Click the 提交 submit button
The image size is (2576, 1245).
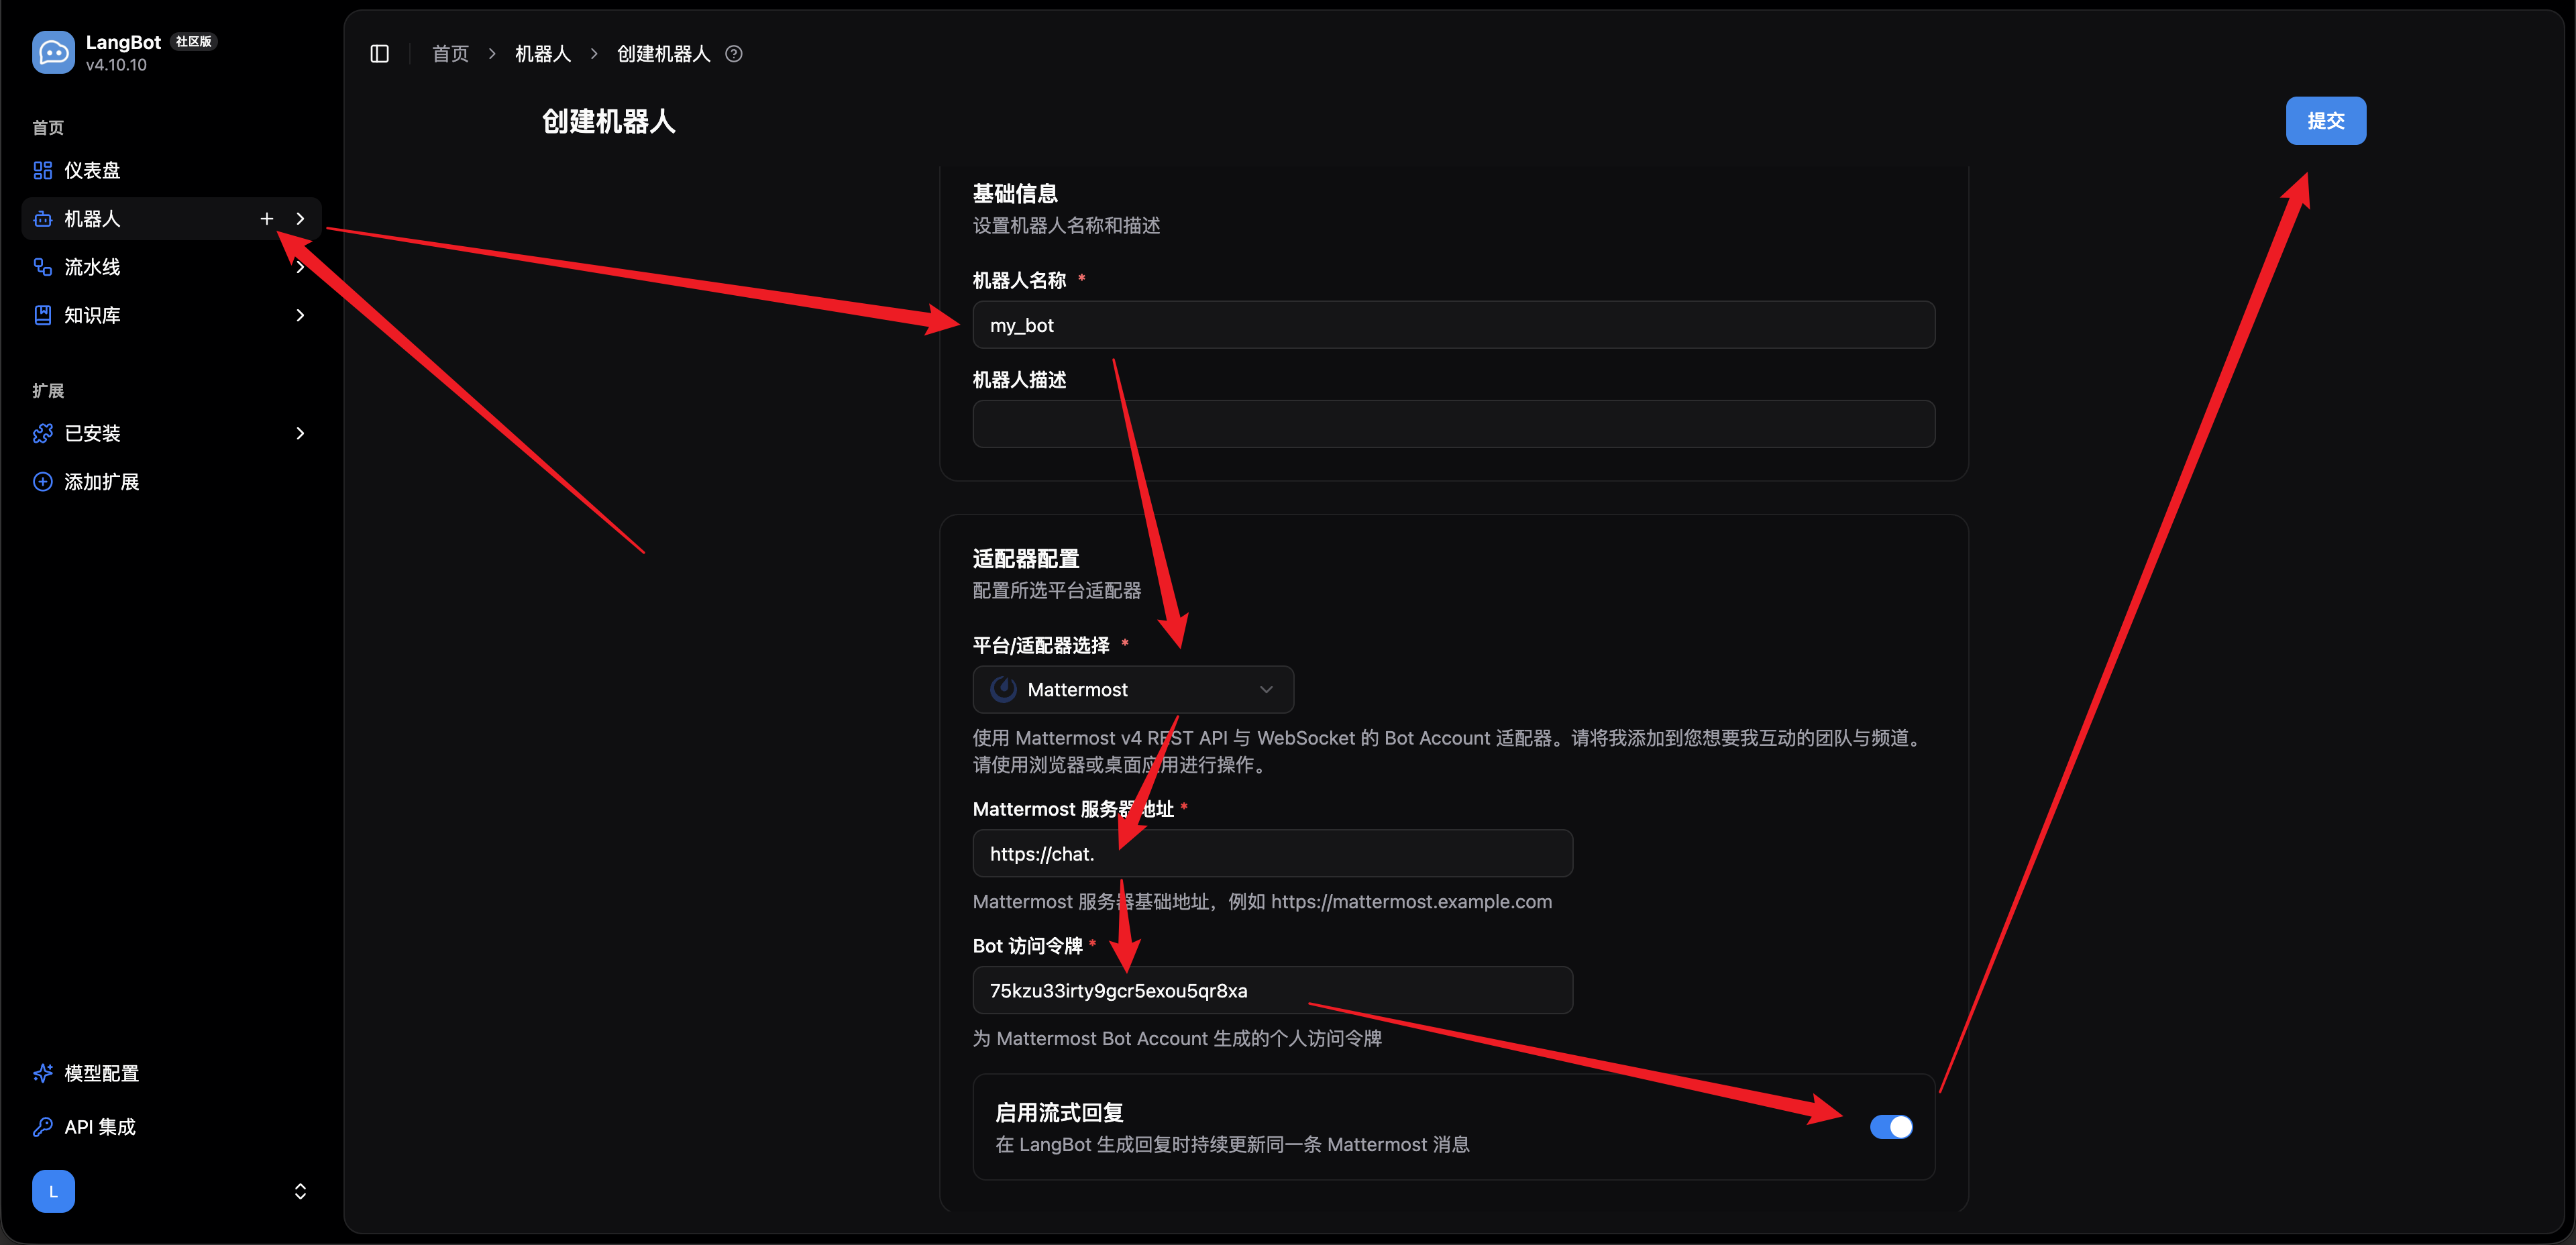pos(2325,121)
